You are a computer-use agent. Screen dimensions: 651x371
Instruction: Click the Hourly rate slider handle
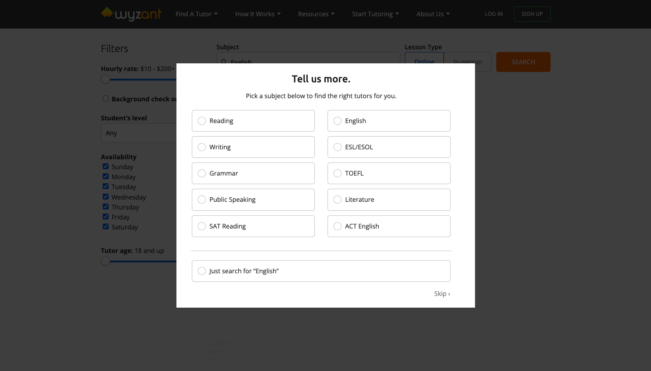click(105, 80)
